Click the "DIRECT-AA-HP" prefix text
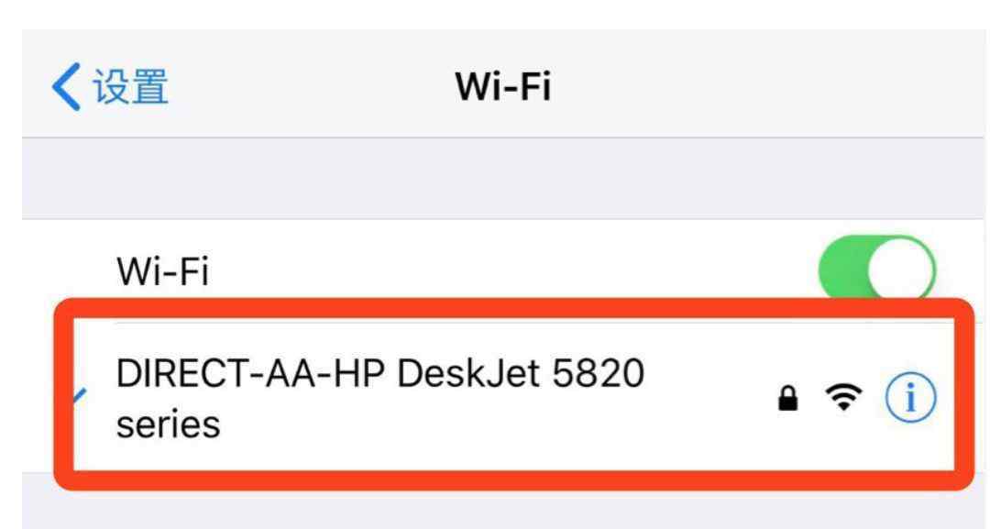990x529 pixels. [250, 372]
